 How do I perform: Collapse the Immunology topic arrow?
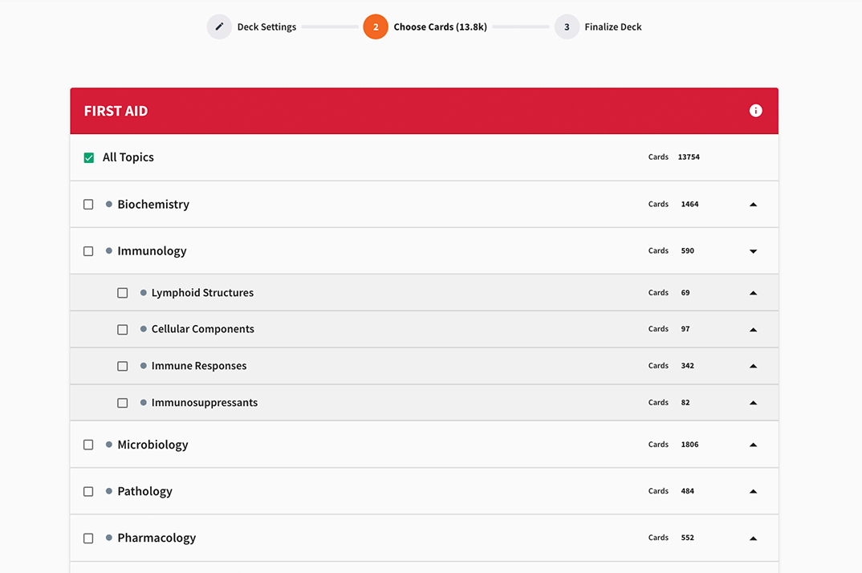point(753,251)
